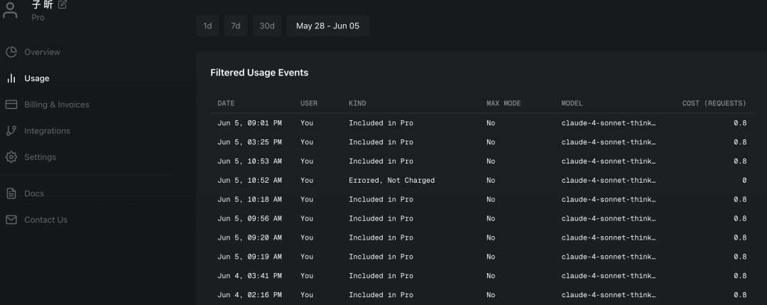The height and width of the screenshot is (305, 767).
Task: Select the 1d time range
Action: click(x=207, y=26)
